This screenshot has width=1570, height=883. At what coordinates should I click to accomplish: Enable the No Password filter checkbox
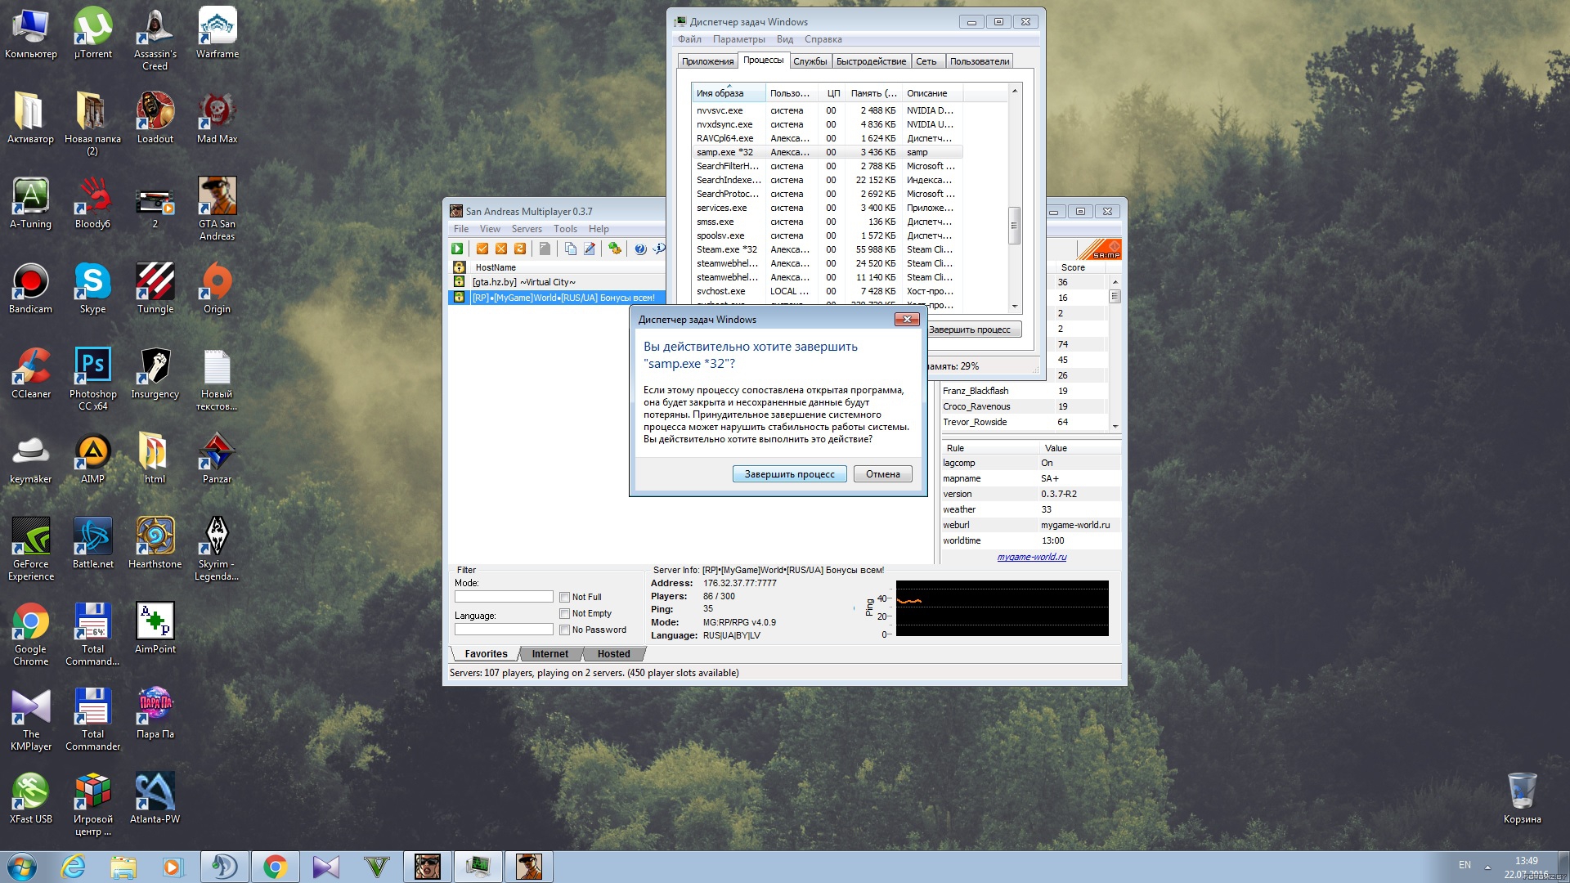[x=564, y=630]
